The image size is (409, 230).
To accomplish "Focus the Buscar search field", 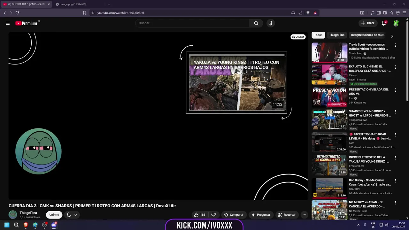I will tap(193, 23).
